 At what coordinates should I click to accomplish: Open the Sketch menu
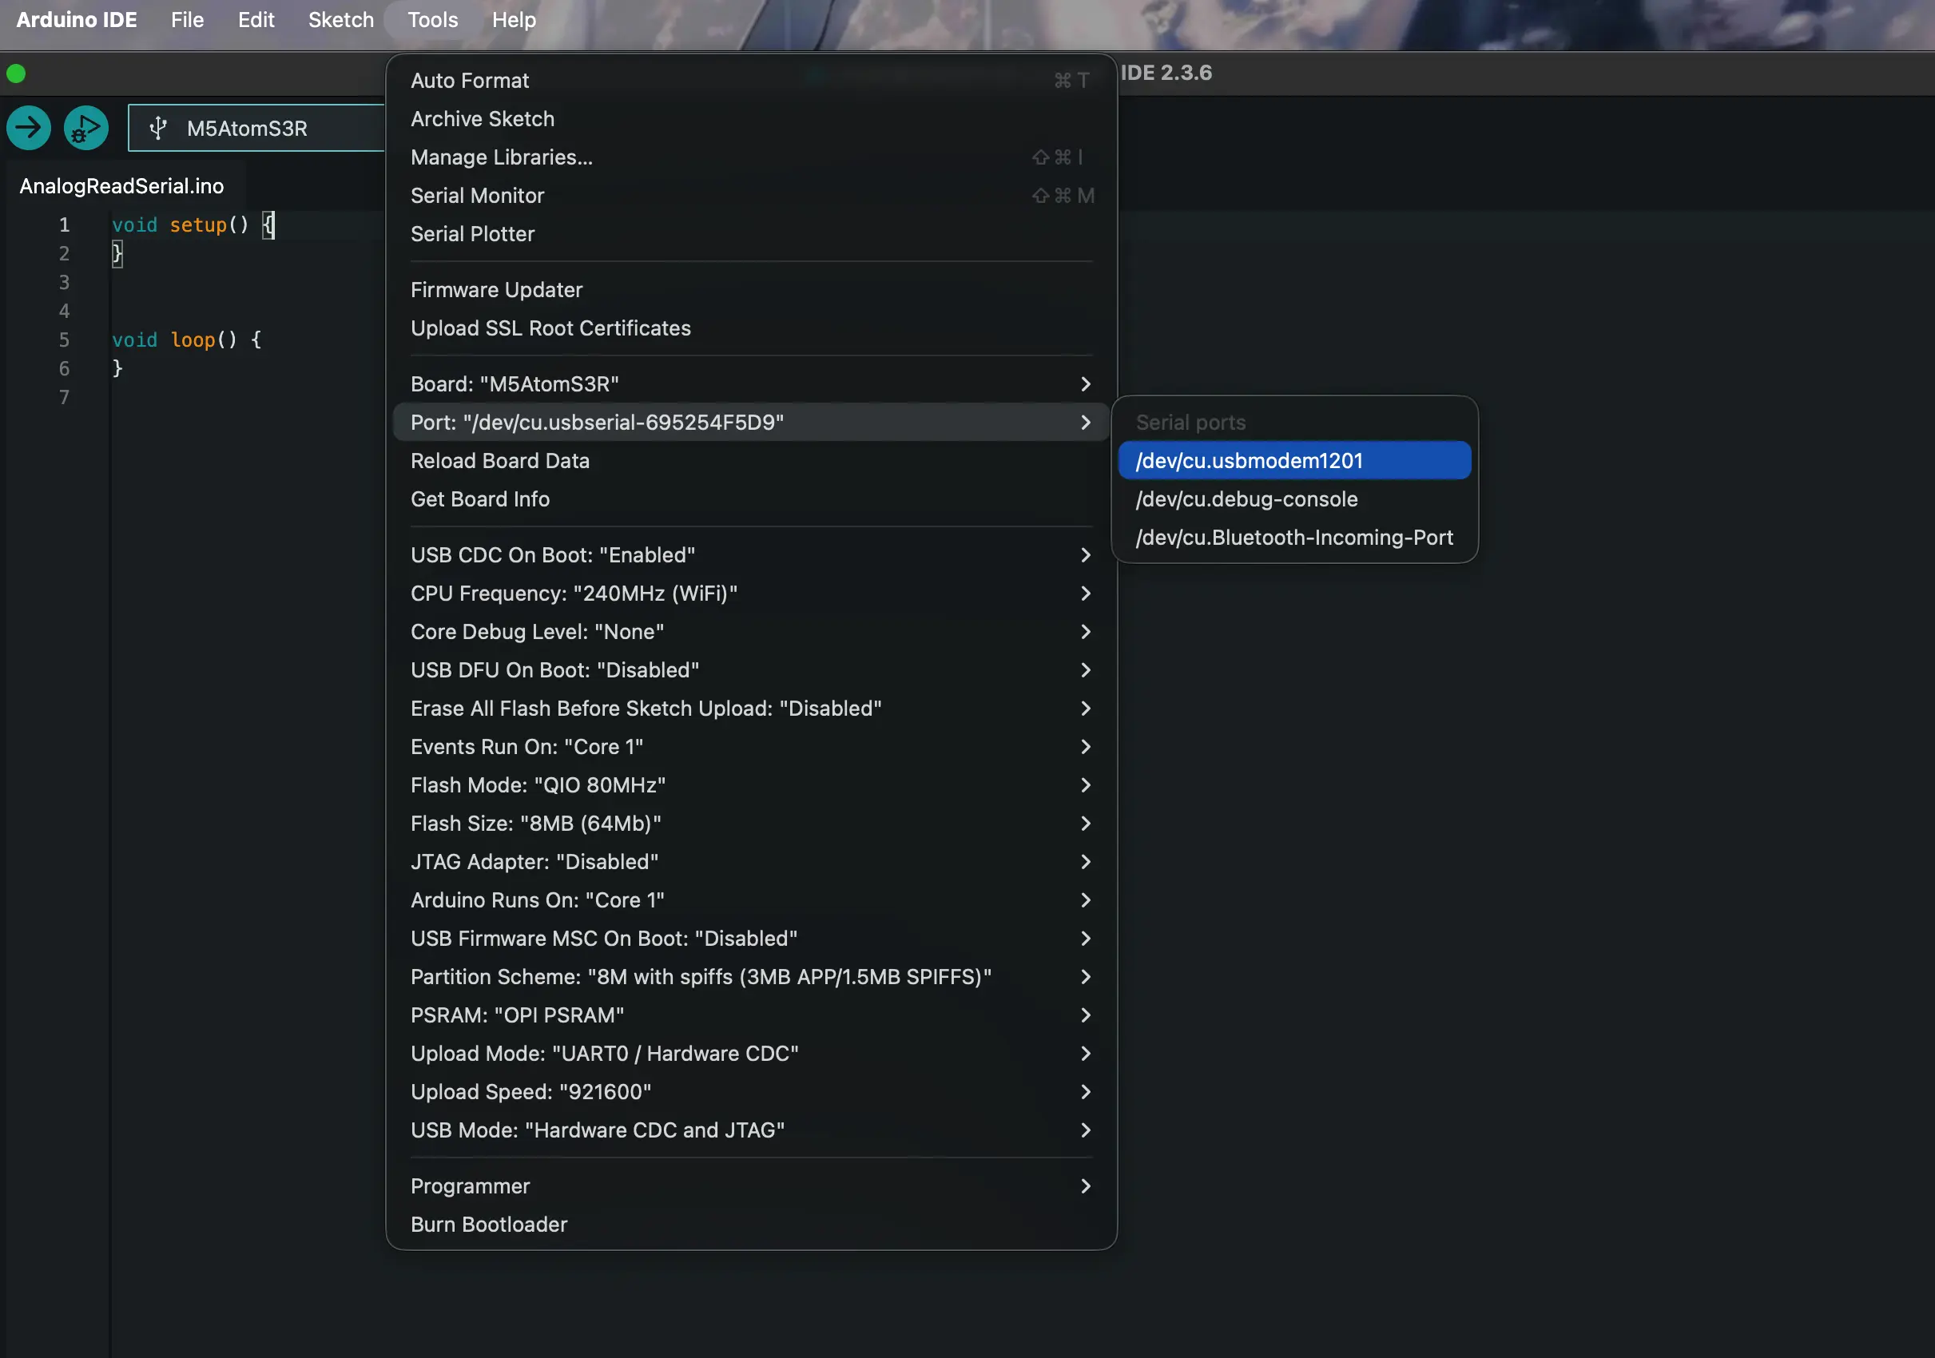(x=340, y=19)
